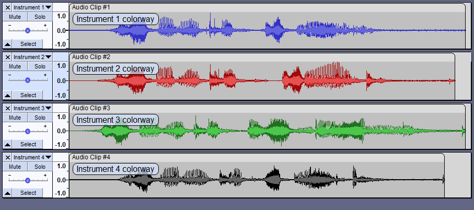Close the Instrument 2 track

coord(8,57)
